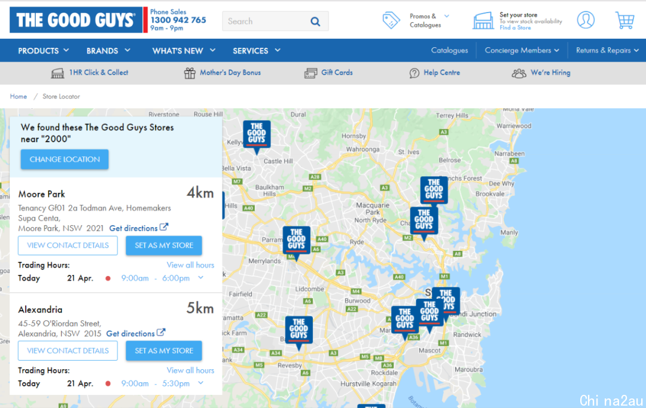
Task: Set Alexandria as my store
Action: click(164, 351)
